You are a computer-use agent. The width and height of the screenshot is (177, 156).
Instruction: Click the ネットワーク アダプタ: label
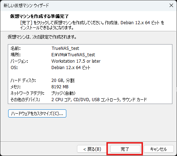27,93
